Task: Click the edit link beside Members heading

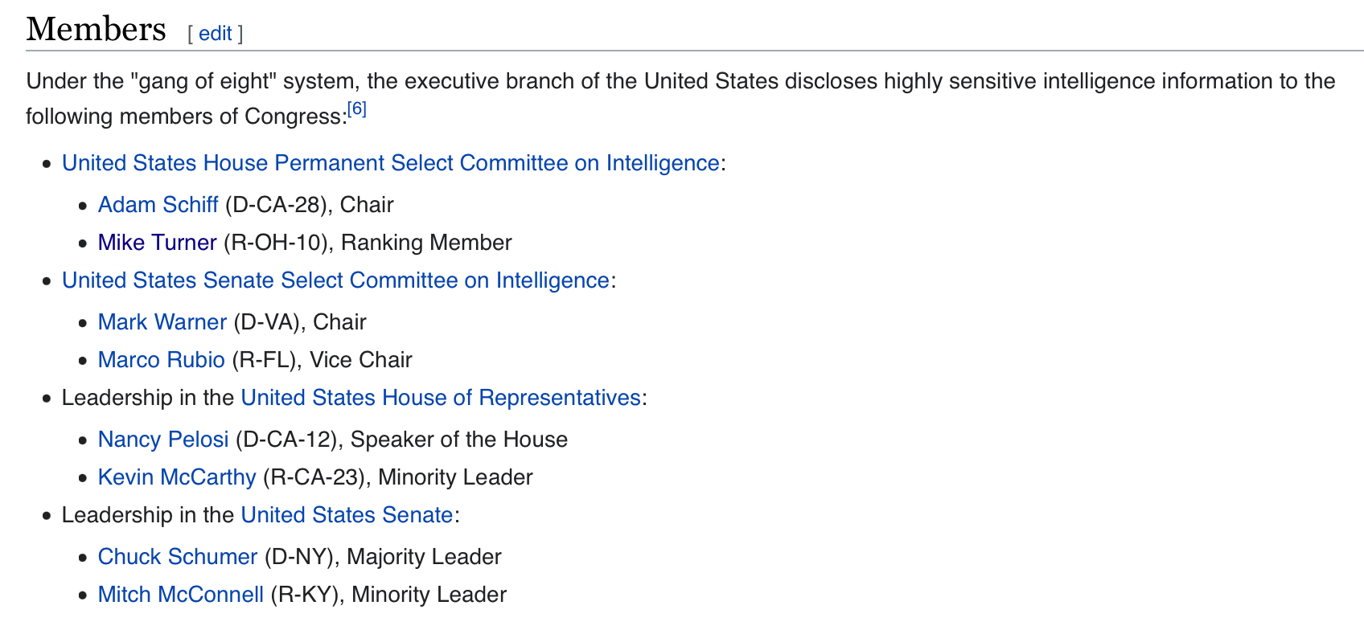Action: (x=215, y=34)
